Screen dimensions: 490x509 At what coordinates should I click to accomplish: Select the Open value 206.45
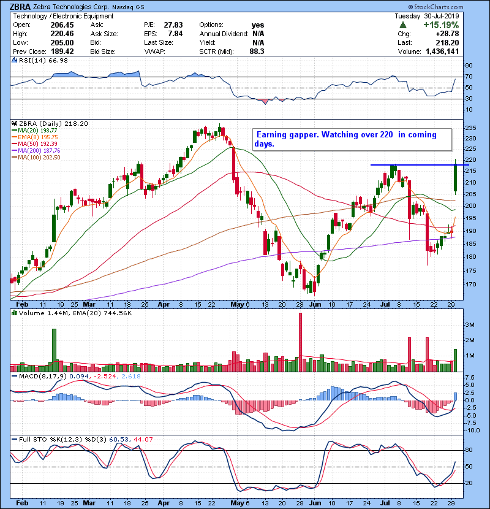[62, 25]
